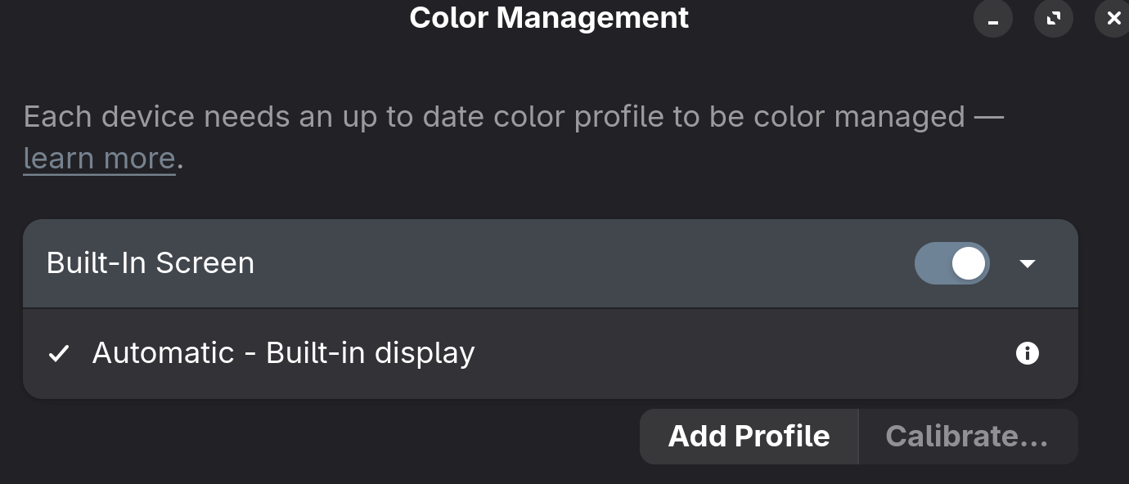1129x484 pixels.
Task: Click the blue track of the Built-In Screen switch
Action: pyautogui.click(x=931, y=264)
